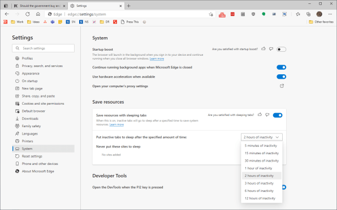Open the SN bookmark
Viewport: 337px width, 210px height.
pyautogui.click(x=71, y=22)
